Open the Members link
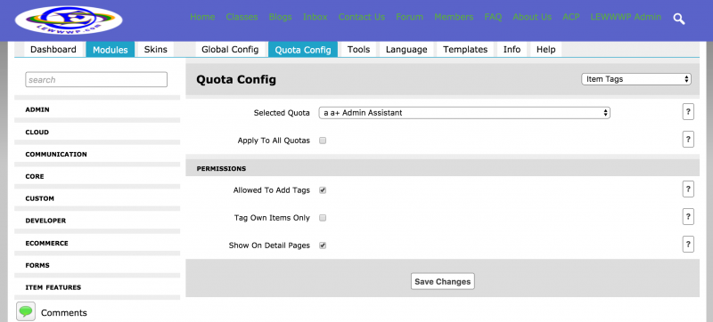713x322 pixels. point(454,17)
